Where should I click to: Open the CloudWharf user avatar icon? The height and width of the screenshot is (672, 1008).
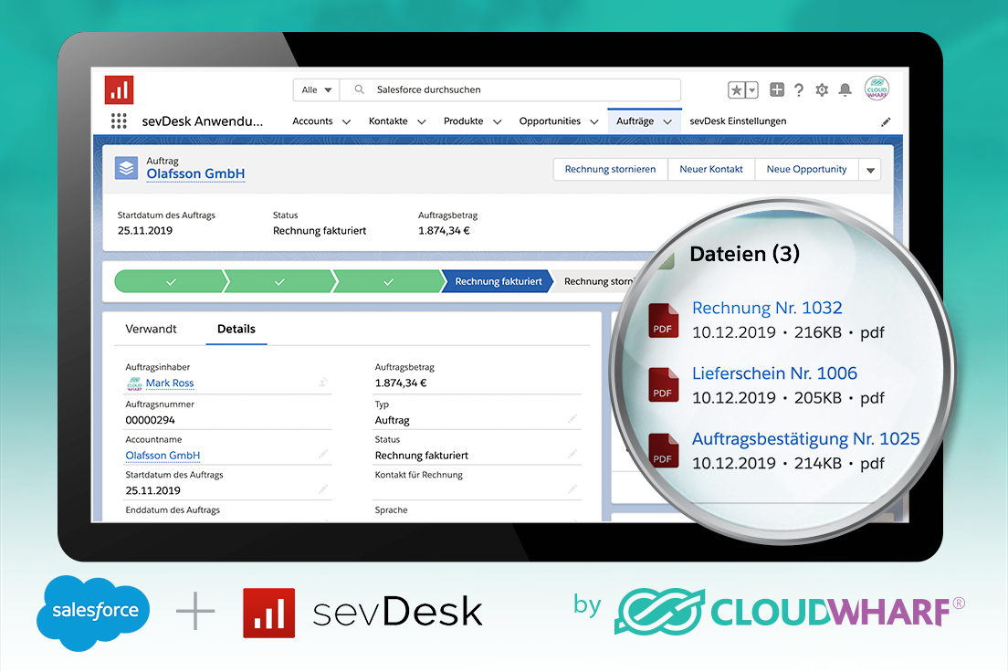point(876,89)
